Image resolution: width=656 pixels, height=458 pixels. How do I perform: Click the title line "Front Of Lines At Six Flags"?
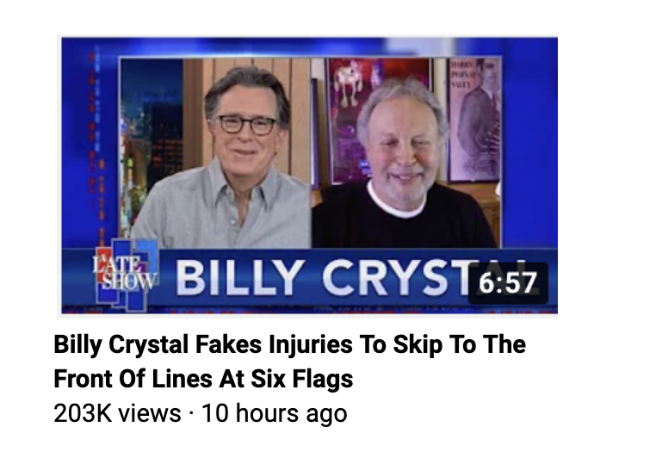(x=203, y=379)
